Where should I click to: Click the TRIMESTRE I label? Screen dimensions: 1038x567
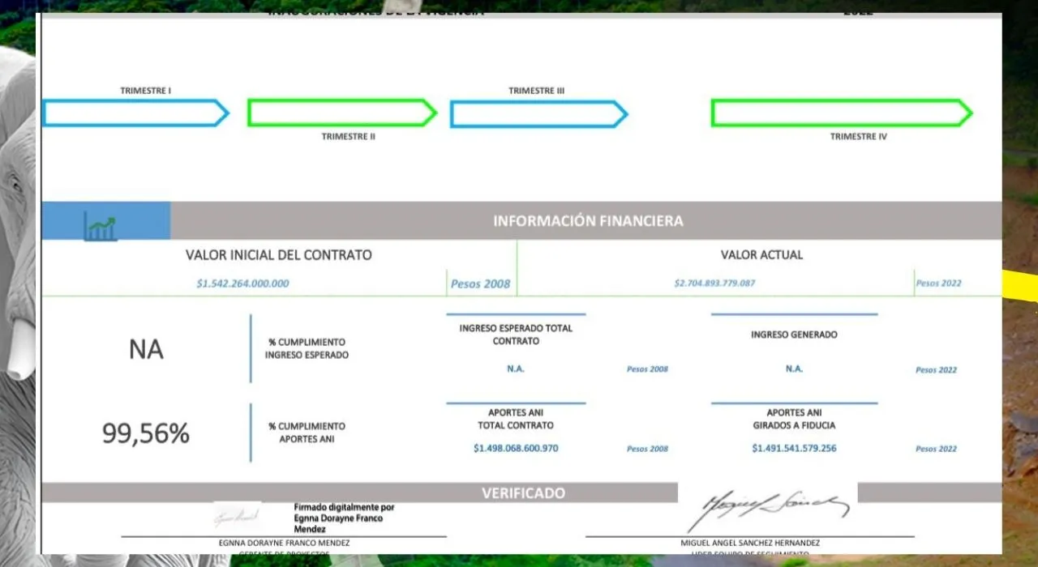tap(146, 91)
